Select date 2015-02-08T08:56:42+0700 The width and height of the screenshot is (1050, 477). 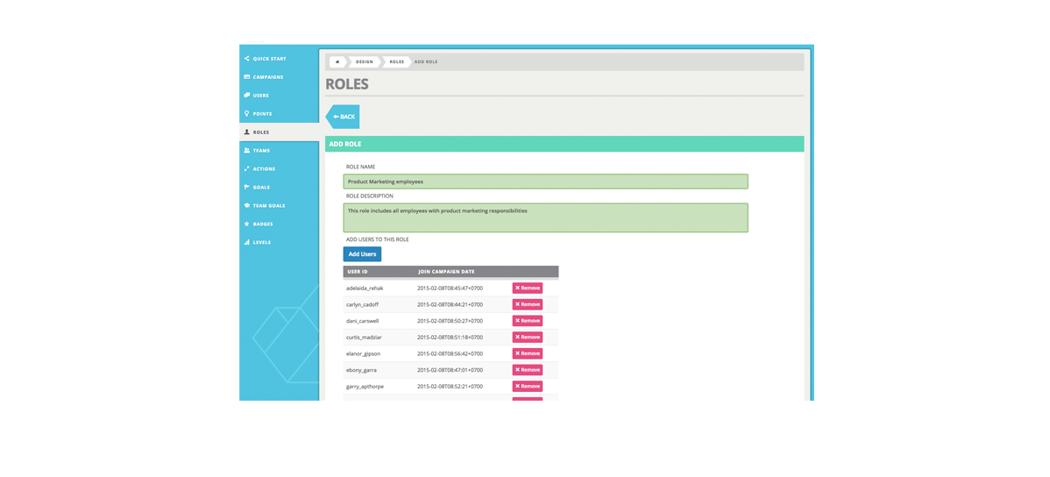click(x=450, y=353)
